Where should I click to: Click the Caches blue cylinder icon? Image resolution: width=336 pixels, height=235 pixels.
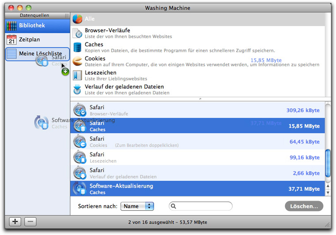click(77, 47)
